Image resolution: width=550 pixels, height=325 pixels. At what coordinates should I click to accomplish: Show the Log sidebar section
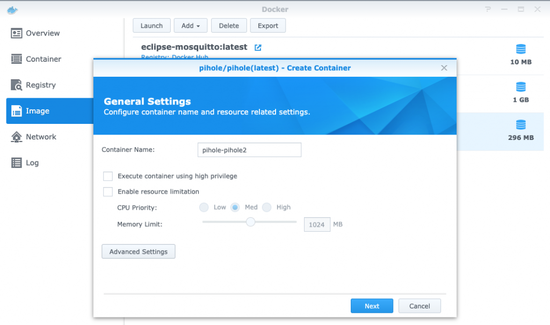50,163
